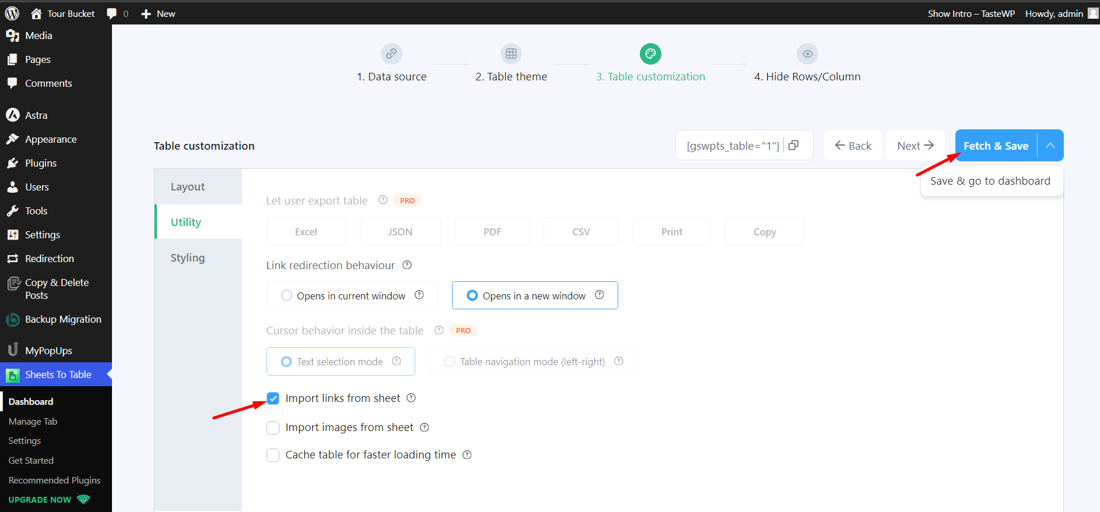The image size is (1100, 512).
Task: Open Get Started submenu link
Action: tap(31, 460)
